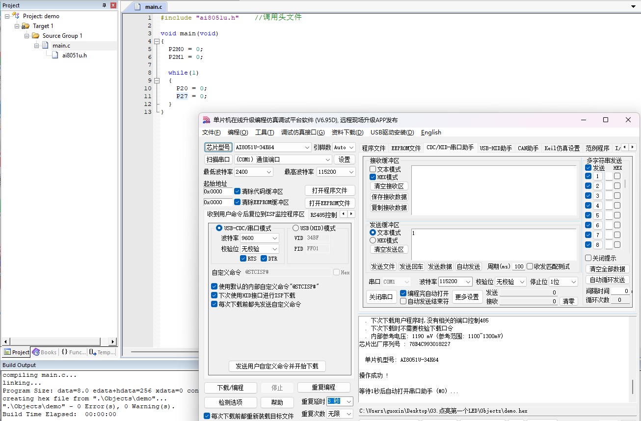Collapse the Project: demo tree node
Screen dimensions: 641x421
(7, 16)
